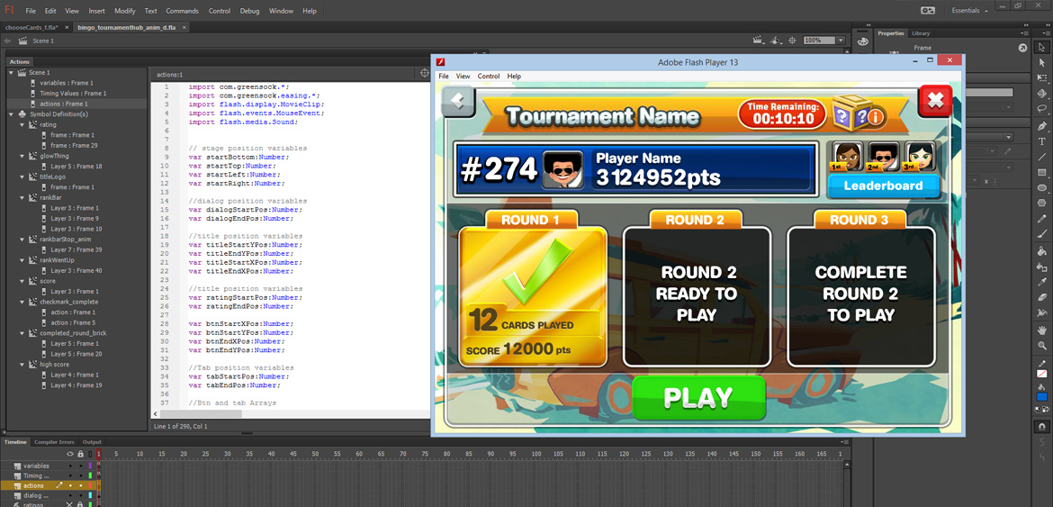Select the Lasso tool
The height and width of the screenshot is (507, 1053).
click(x=1042, y=109)
